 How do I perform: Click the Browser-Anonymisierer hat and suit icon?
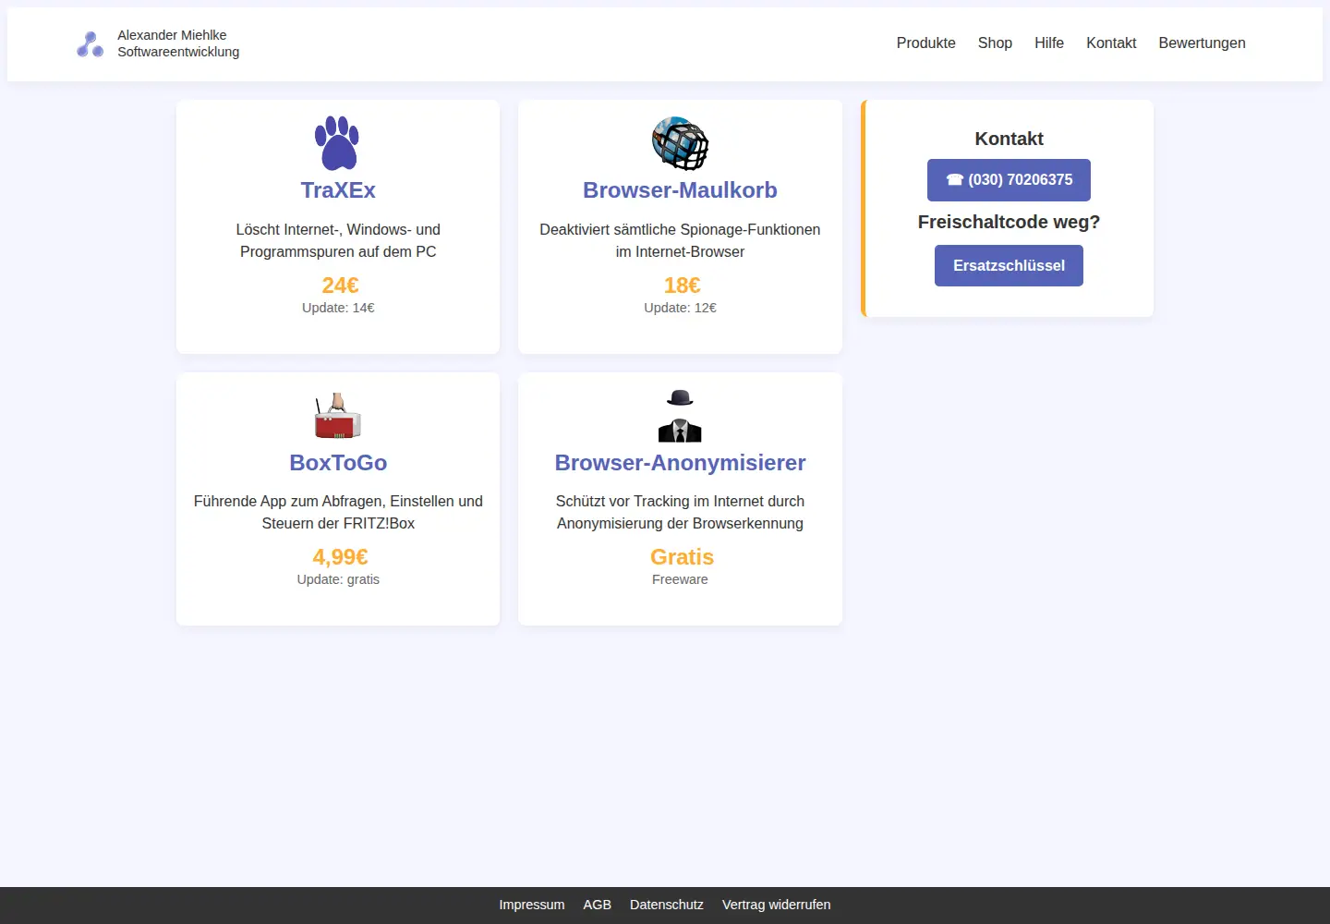(680, 416)
